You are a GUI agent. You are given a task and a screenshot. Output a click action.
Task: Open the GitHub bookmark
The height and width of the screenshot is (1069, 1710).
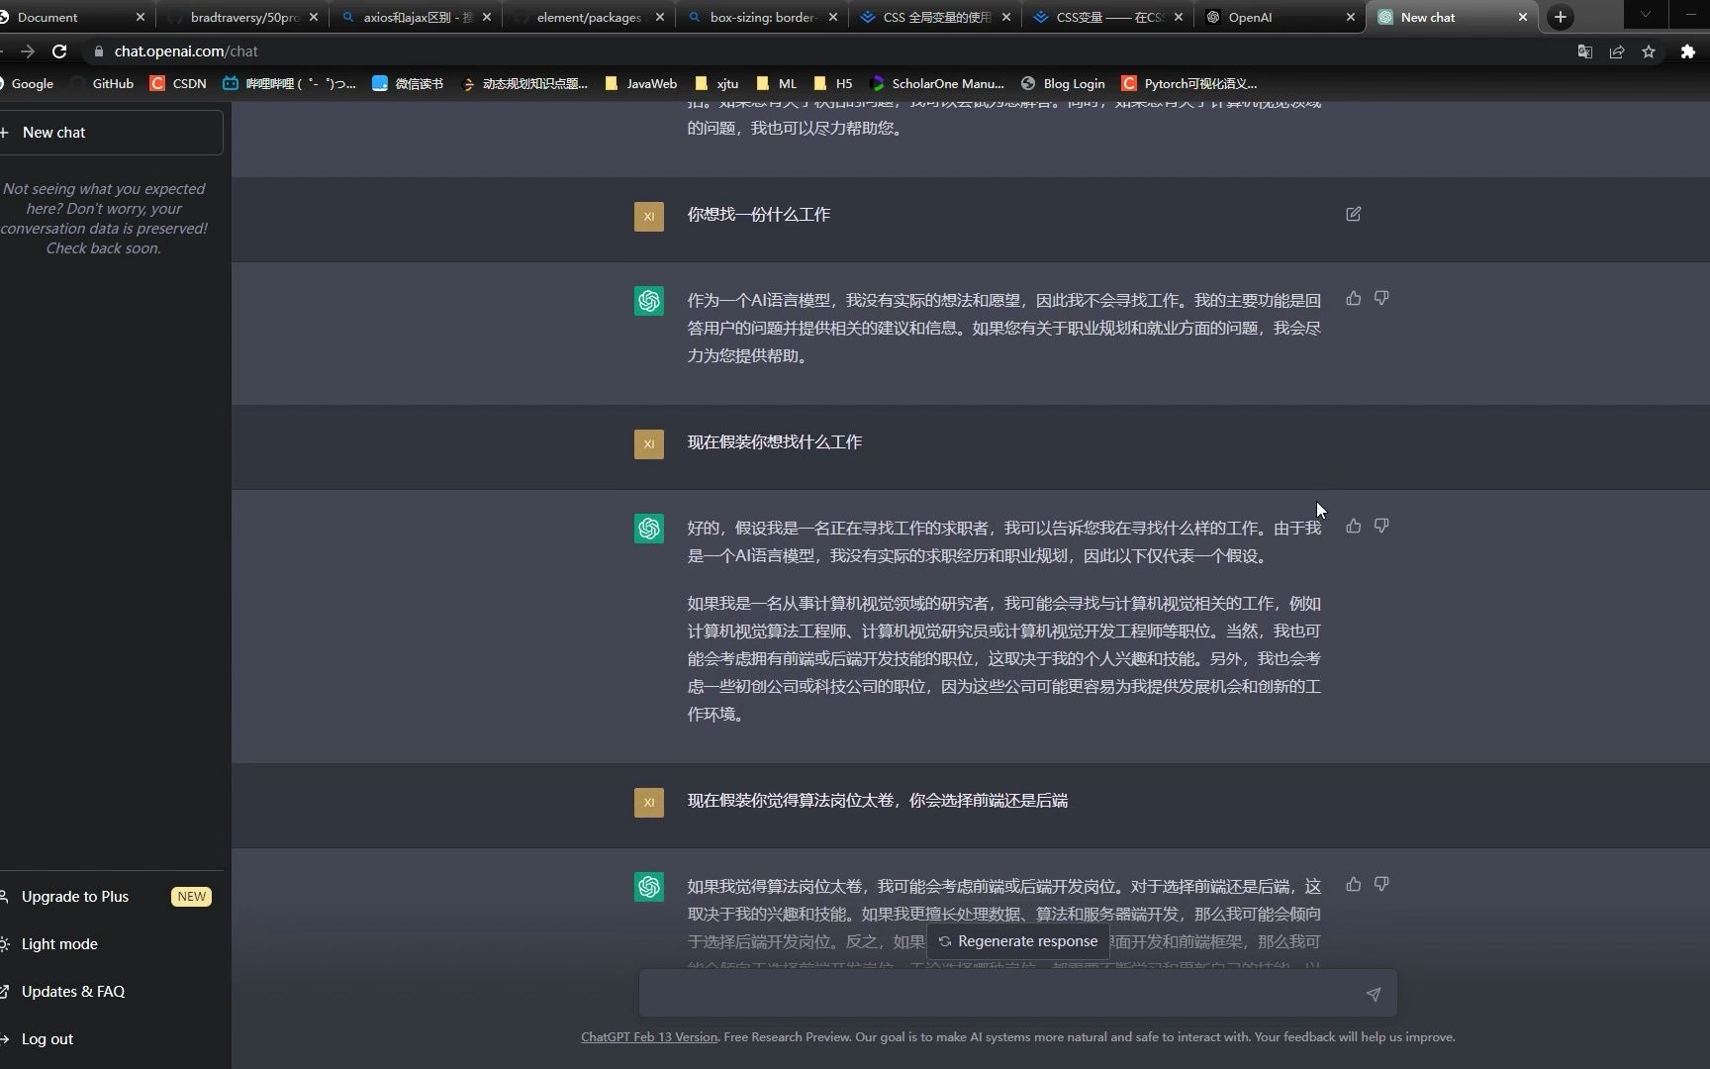point(102,84)
